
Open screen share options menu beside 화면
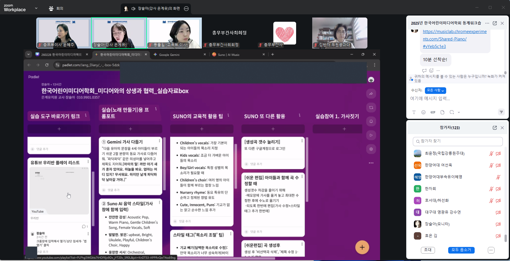pyautogui.click(x=186, y=9)
